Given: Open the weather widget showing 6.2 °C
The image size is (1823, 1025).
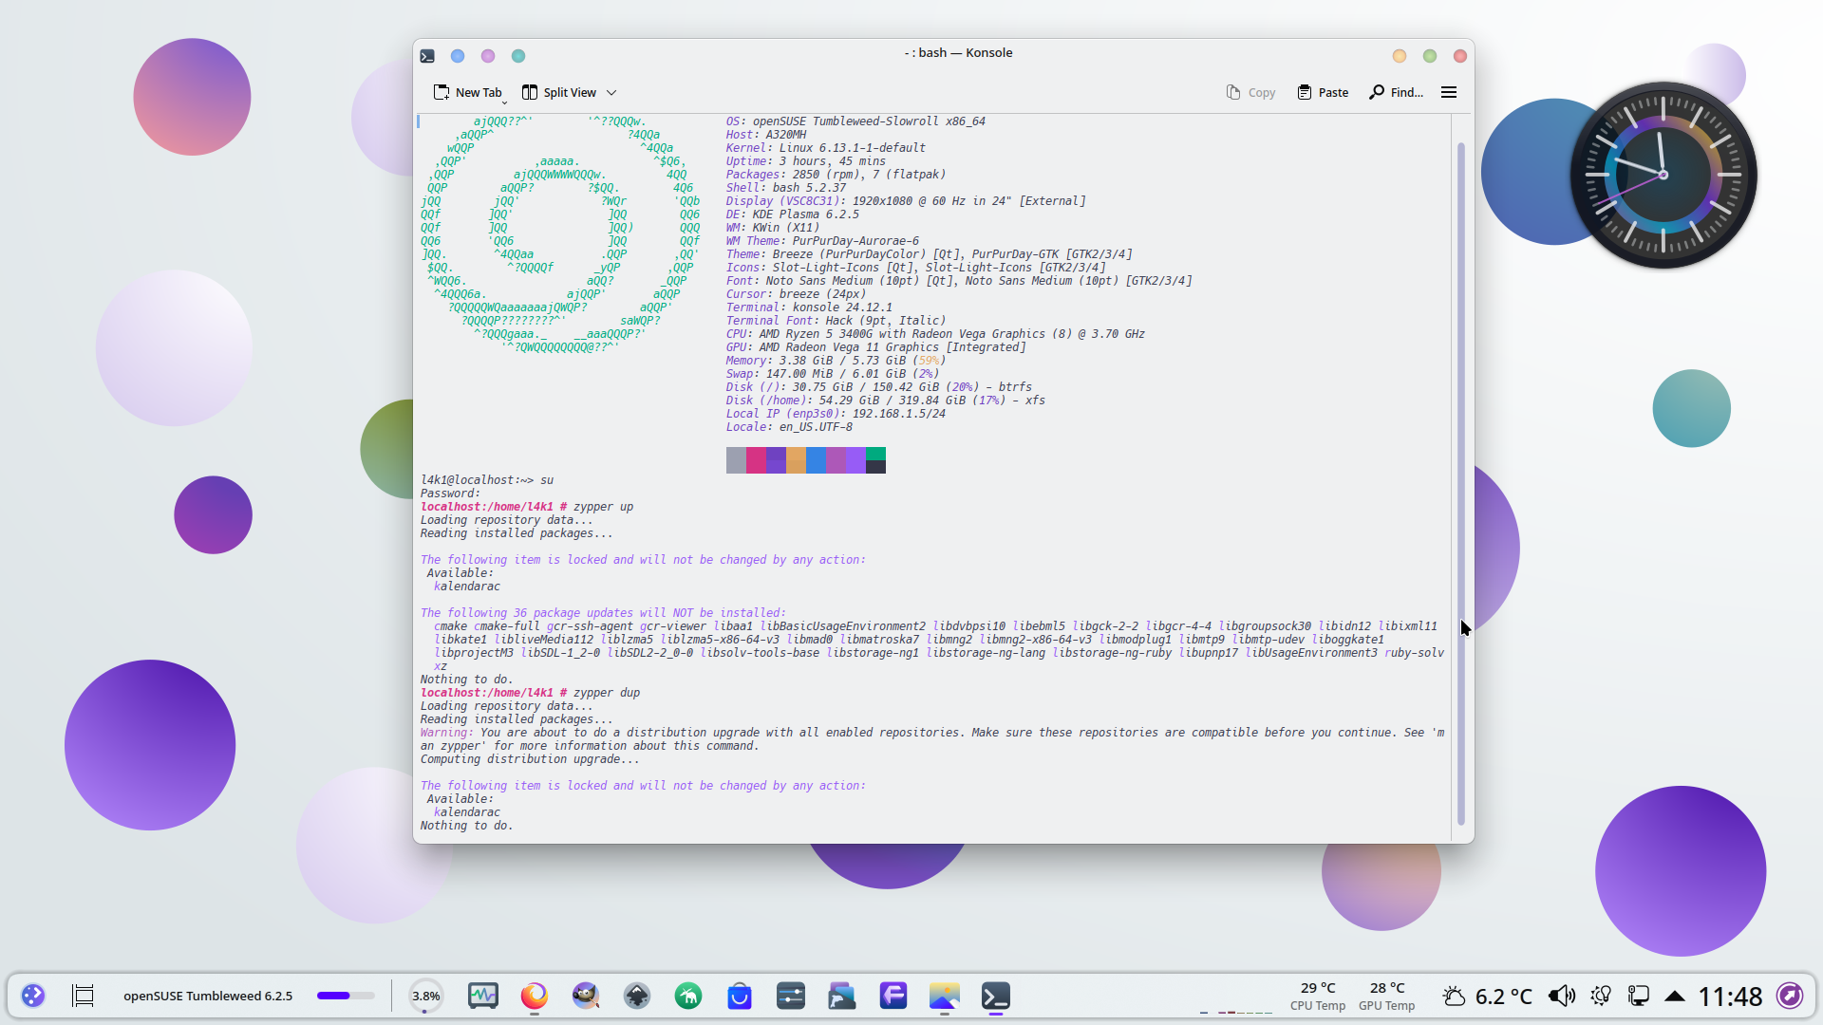Looking at the screenshot, I should tap(1487, 996).
